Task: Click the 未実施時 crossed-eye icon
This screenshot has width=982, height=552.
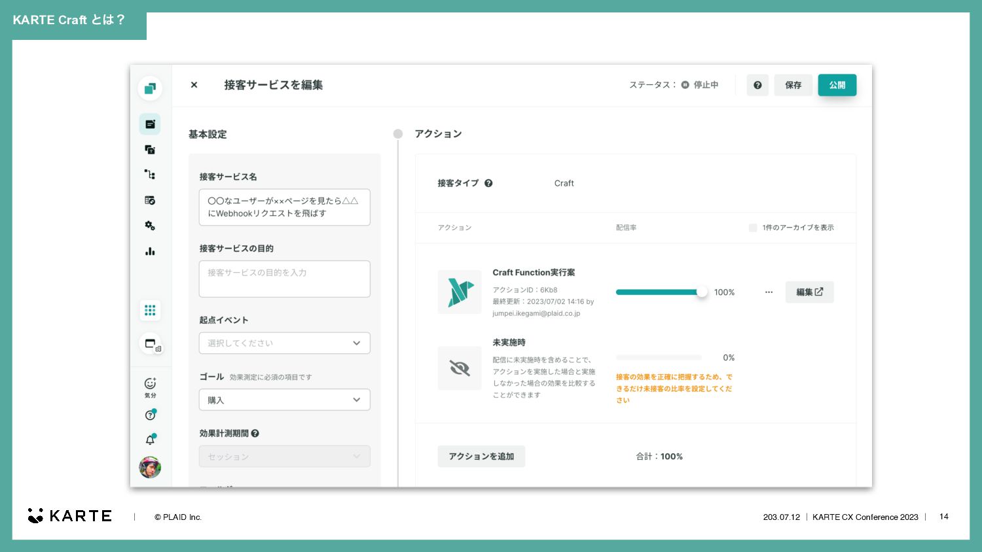Action: 460,369
